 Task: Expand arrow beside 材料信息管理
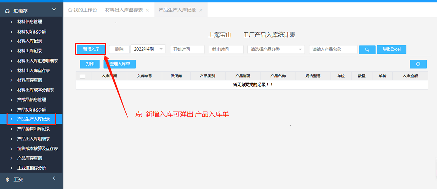(x=11, y=22)
